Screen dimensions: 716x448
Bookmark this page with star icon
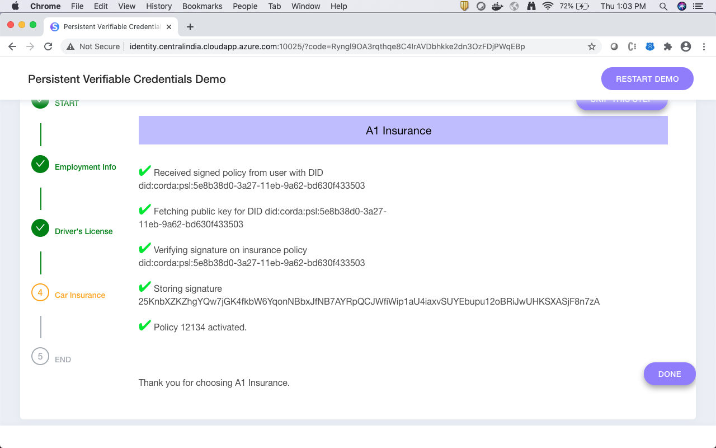(592, 46)
